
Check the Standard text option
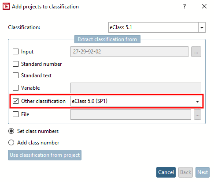click(15, 76)
